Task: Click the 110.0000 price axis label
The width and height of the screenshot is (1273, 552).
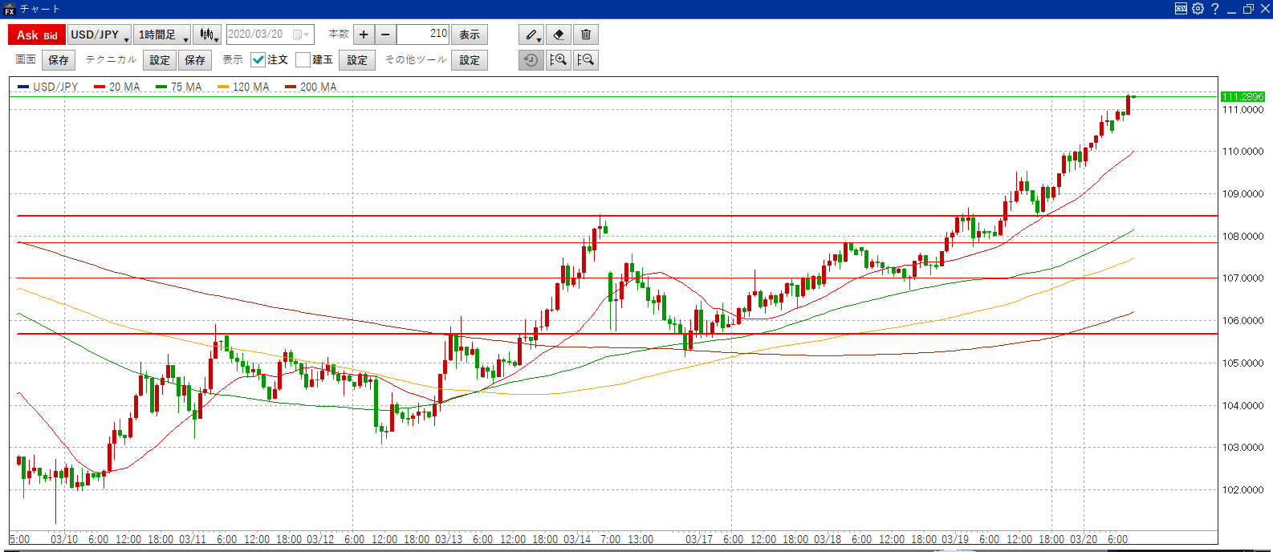Action: click(x=1242, y=151)
